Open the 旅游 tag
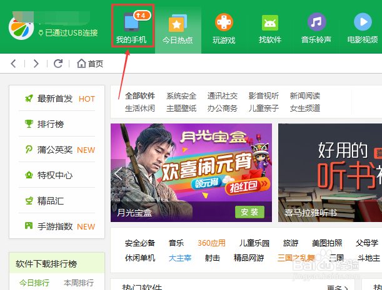This screenshot has height=290, width=382. pyautogui.click(x=290, y=243)
